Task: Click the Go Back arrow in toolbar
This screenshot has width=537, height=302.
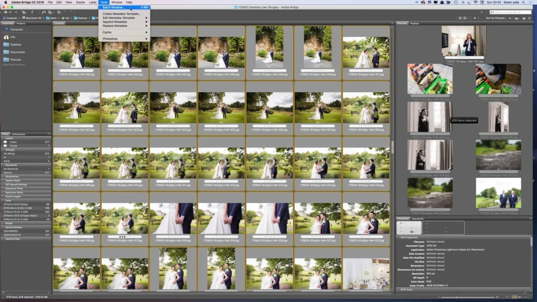Action: click(4, 12)
